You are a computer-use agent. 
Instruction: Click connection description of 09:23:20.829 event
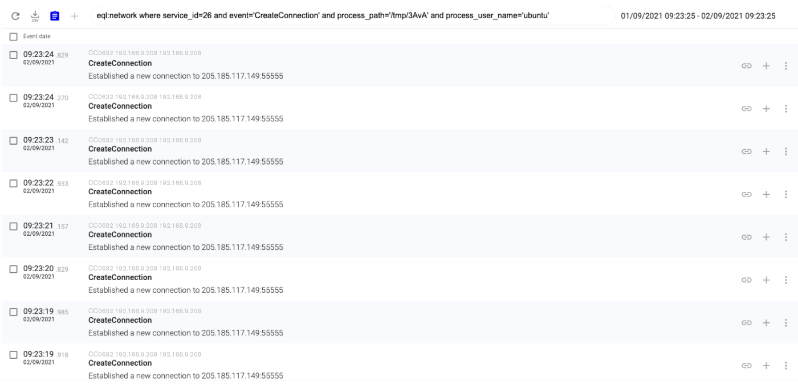186,290
